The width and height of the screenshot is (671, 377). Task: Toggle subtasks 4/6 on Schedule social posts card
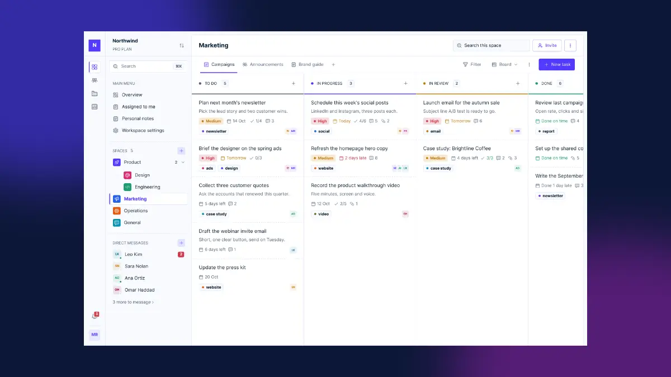360,121
